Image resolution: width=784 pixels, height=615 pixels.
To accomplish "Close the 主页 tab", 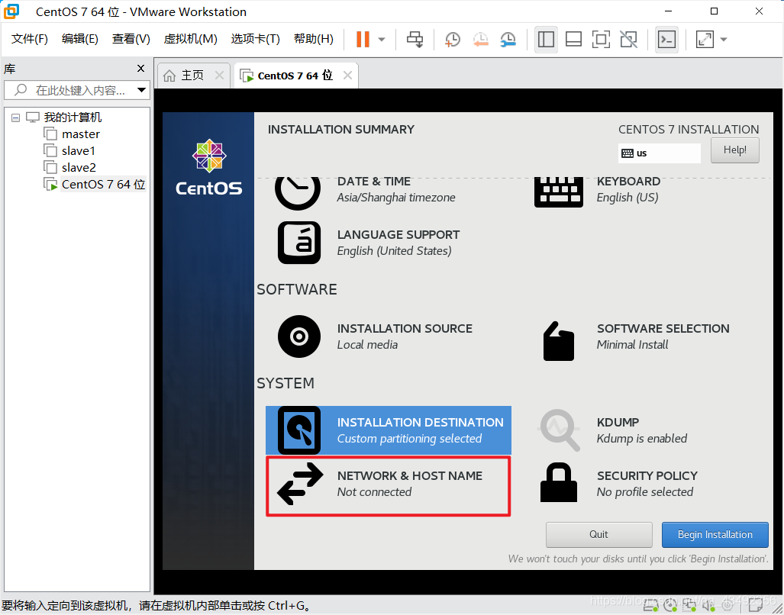I will click(219, 76).
